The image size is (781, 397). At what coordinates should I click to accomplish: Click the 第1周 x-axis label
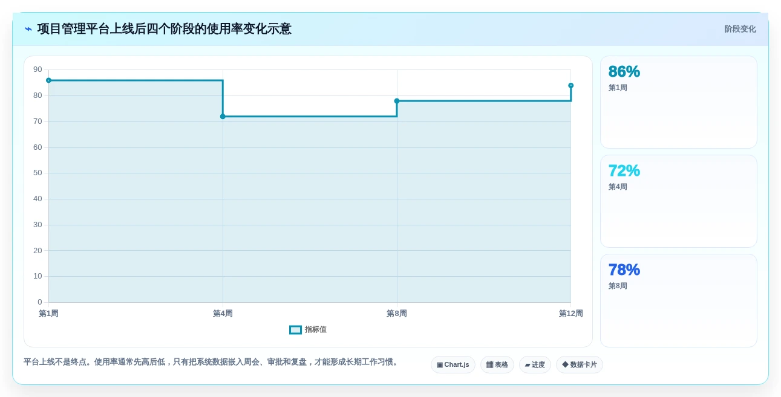48,314
